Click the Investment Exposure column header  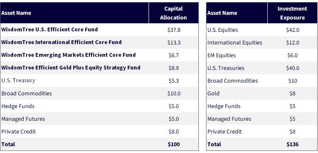pyautogui.click(x=292, y=13)
